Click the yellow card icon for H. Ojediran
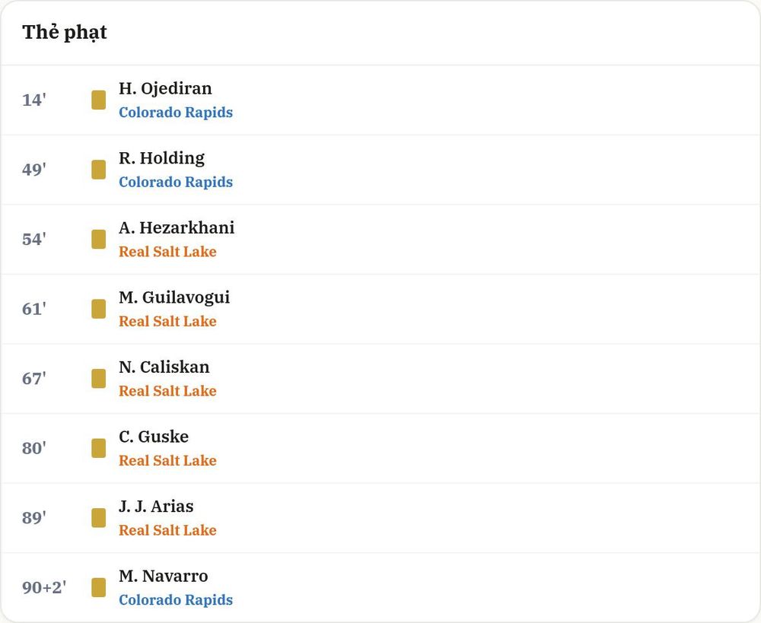The height and width of the screenshot is (623, 761). point(98,100)
